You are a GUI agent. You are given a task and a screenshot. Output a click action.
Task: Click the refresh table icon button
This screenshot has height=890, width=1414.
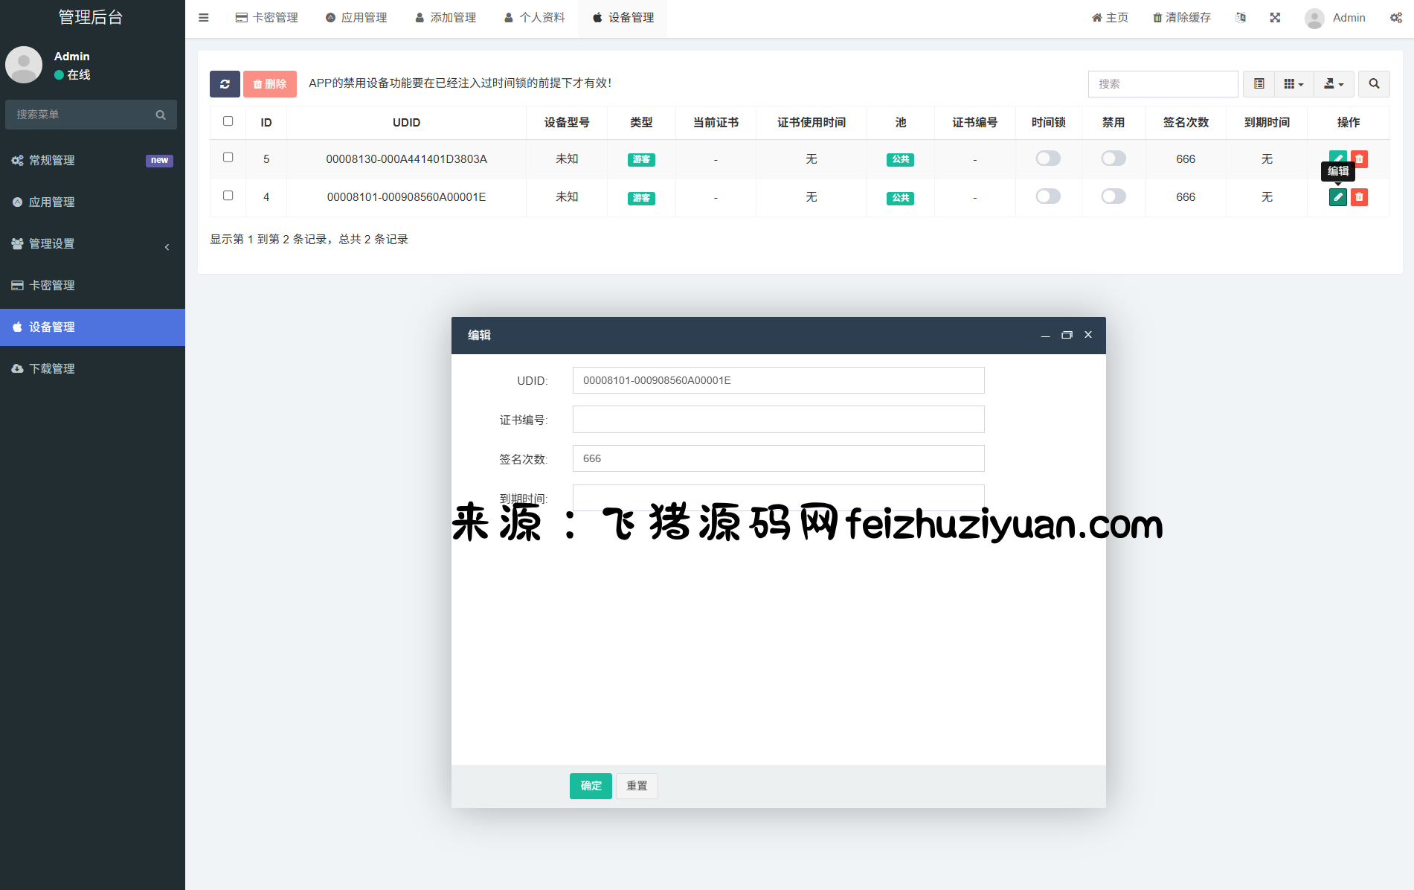[225, 84]
